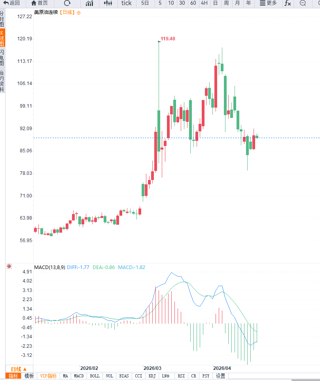Go back with the 返回 arrow
Screen dimensions: 320x381
[11, 3]
